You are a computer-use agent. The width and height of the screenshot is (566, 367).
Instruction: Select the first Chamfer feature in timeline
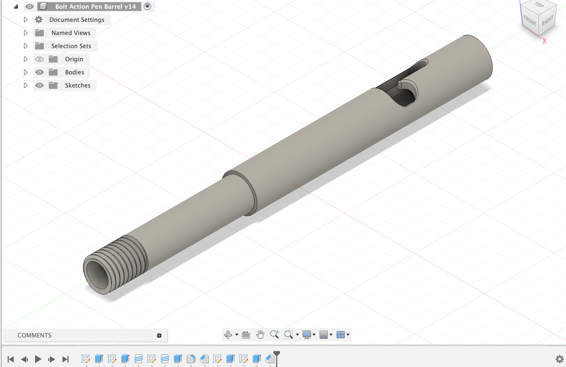(x=204, y=359)
